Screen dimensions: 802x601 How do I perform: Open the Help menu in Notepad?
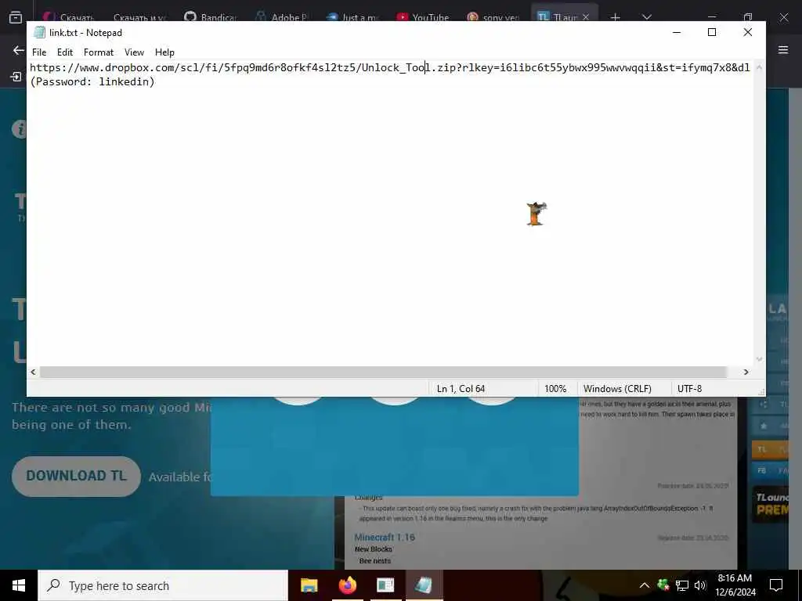164,52
